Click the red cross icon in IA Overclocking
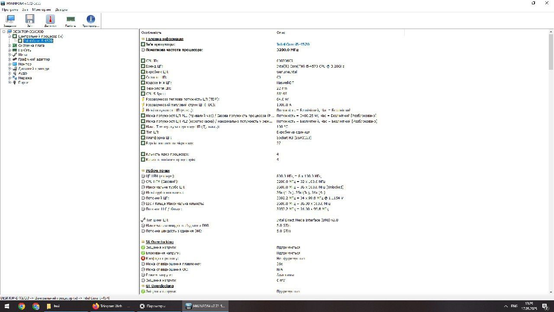The image size is (554, 312). coord(143,258)
